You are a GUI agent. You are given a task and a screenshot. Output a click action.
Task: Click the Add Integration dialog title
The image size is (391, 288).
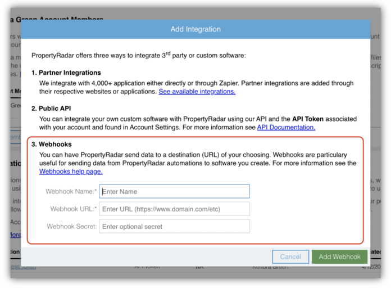tap(195, 29)
